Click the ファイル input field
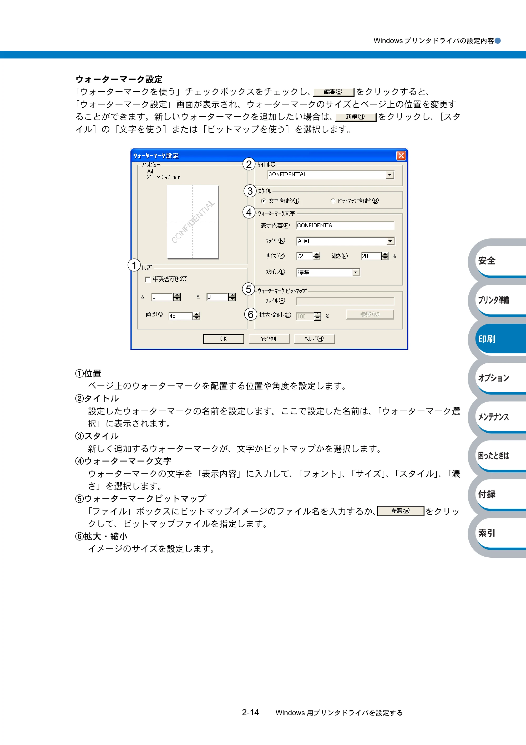526x745 pixels. (x=345, y=301)
